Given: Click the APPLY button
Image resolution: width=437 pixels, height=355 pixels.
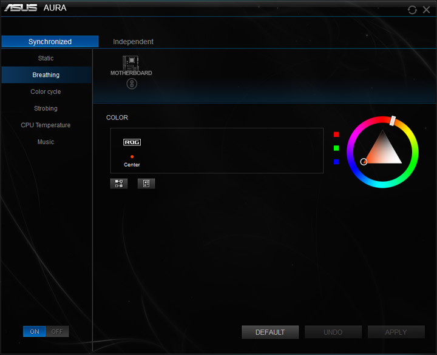Looking at the screenshot, I should tap(396, 332).
